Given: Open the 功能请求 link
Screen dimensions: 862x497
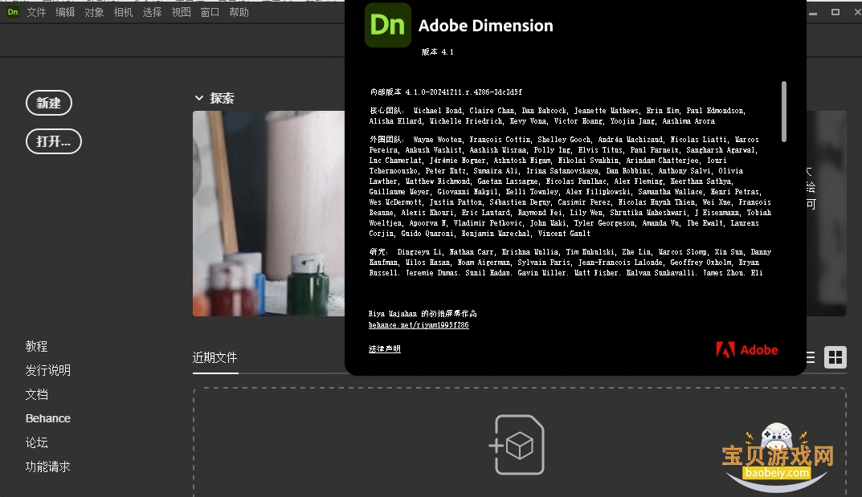Looking at the screenshot, I should [x=48, y=466].
